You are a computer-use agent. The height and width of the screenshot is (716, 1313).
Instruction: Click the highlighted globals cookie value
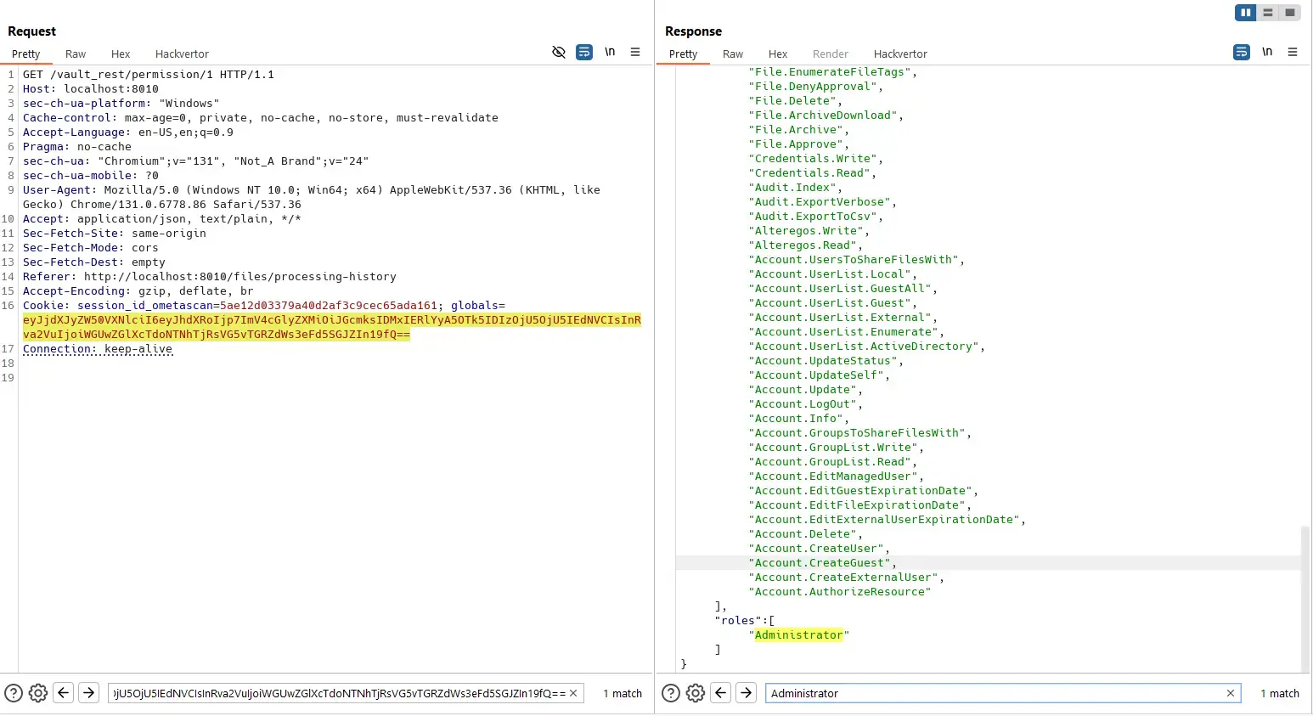pyautogui.click(x=332, y=327)
